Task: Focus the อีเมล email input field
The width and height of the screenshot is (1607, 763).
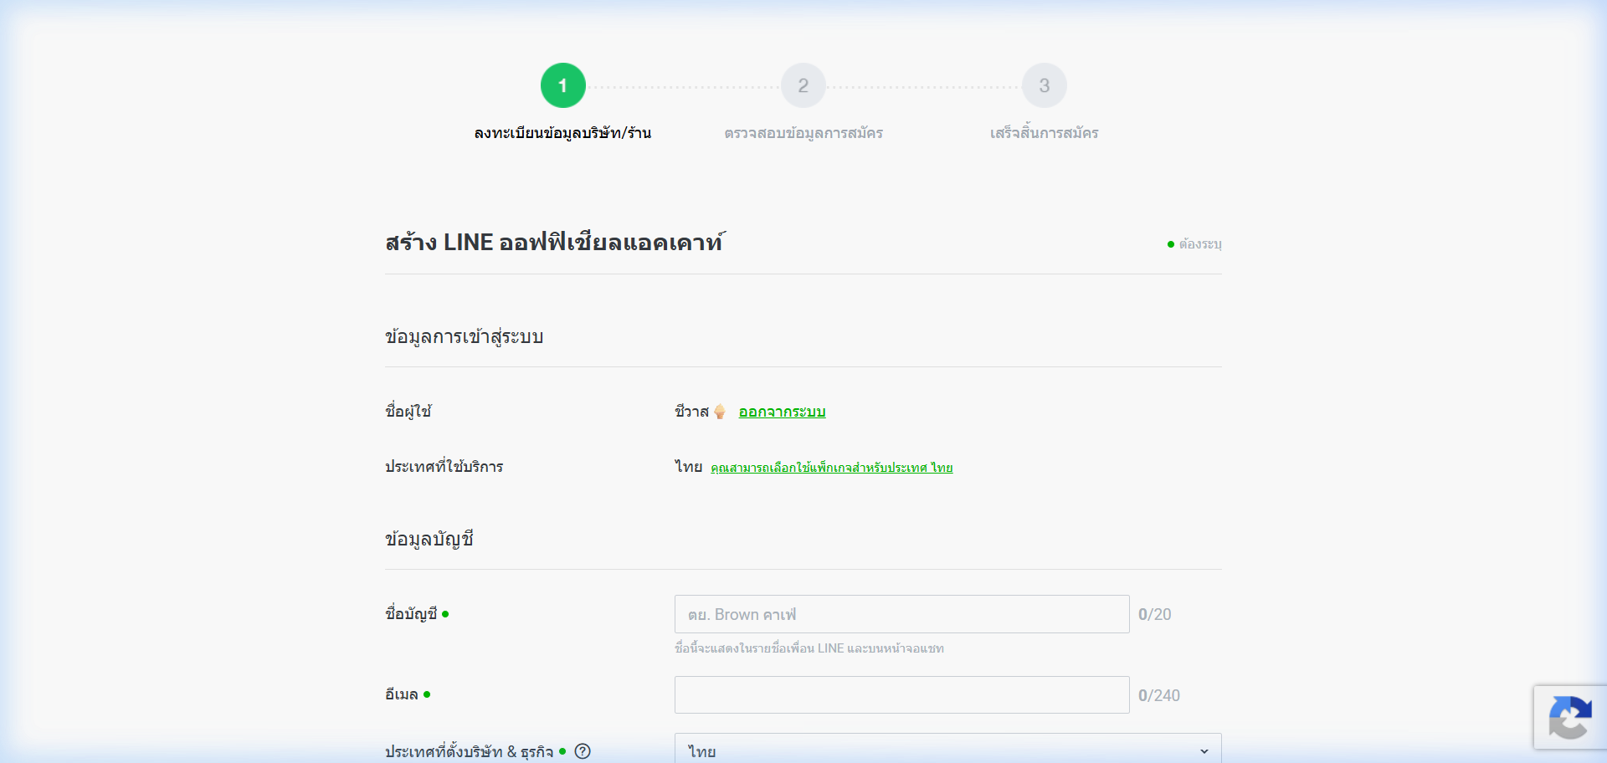Action: pyautogui.click(x=901, y=695)
